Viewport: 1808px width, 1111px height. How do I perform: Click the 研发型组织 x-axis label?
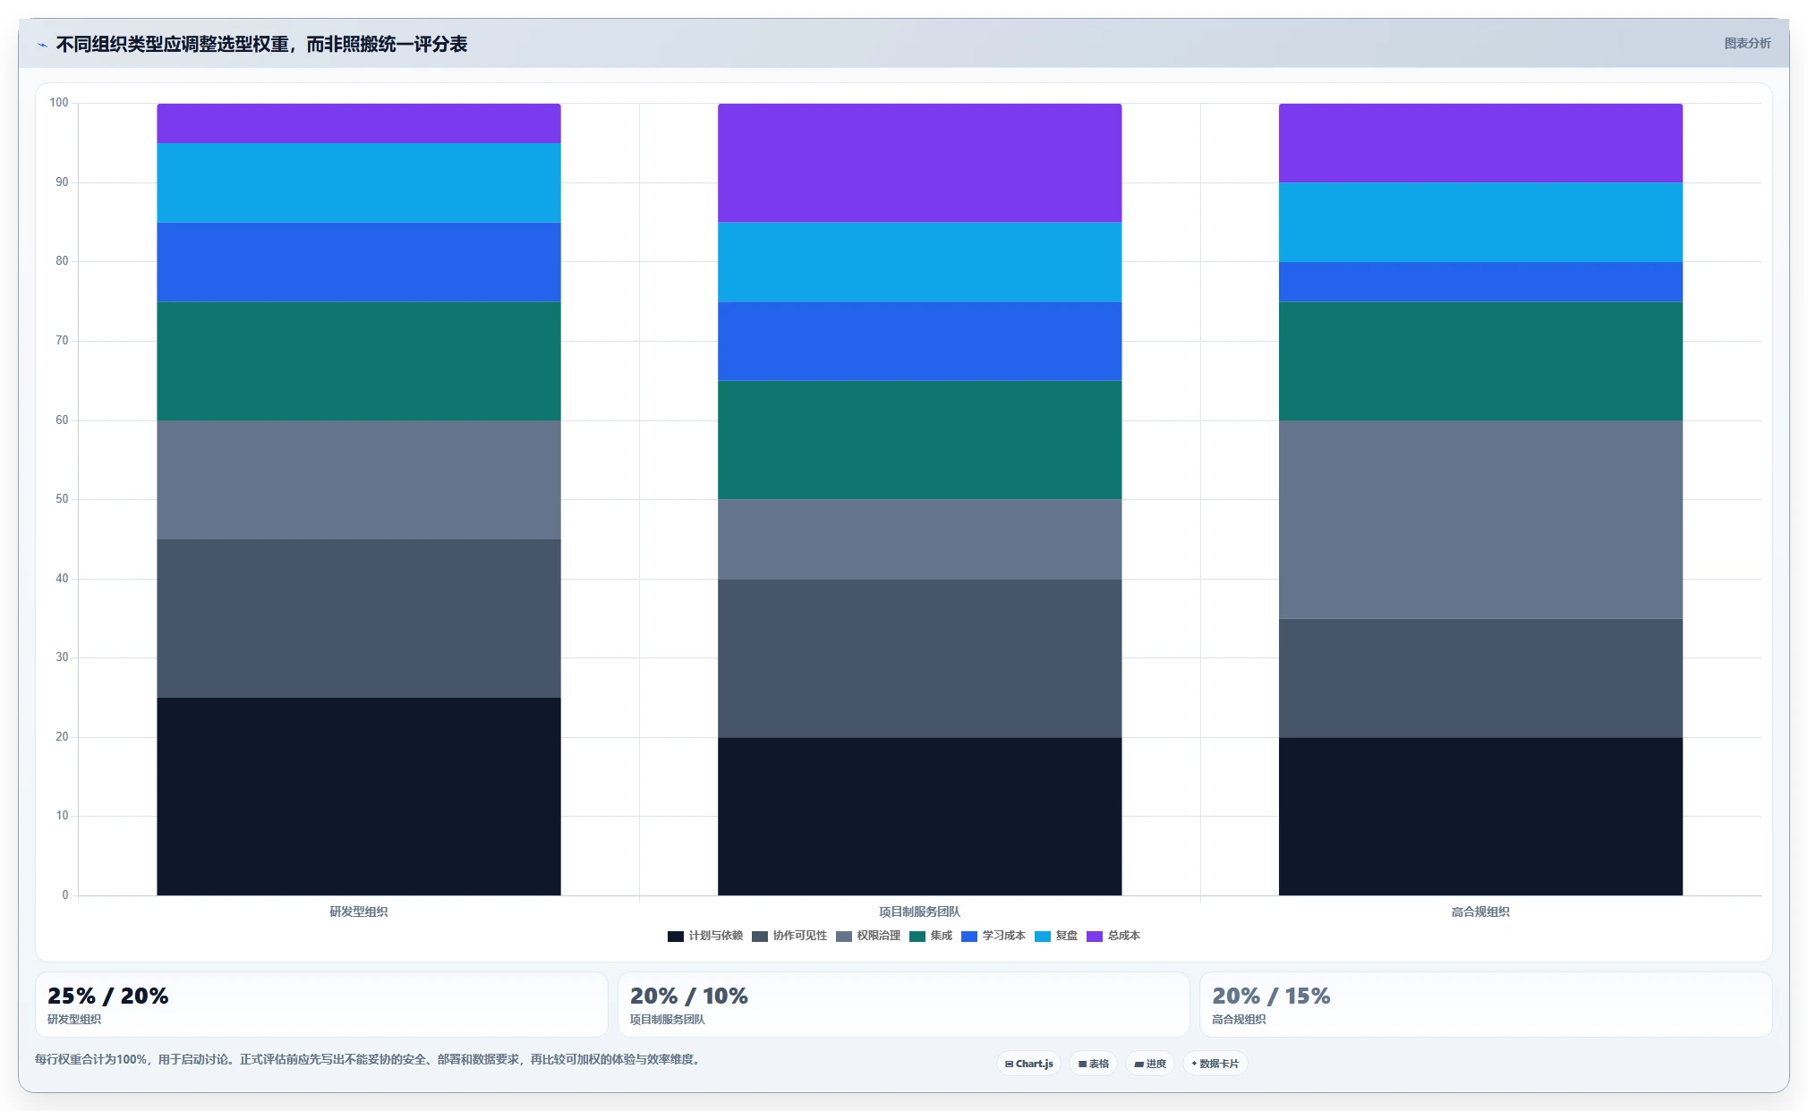pyautogui.click(x=359, y=912)
